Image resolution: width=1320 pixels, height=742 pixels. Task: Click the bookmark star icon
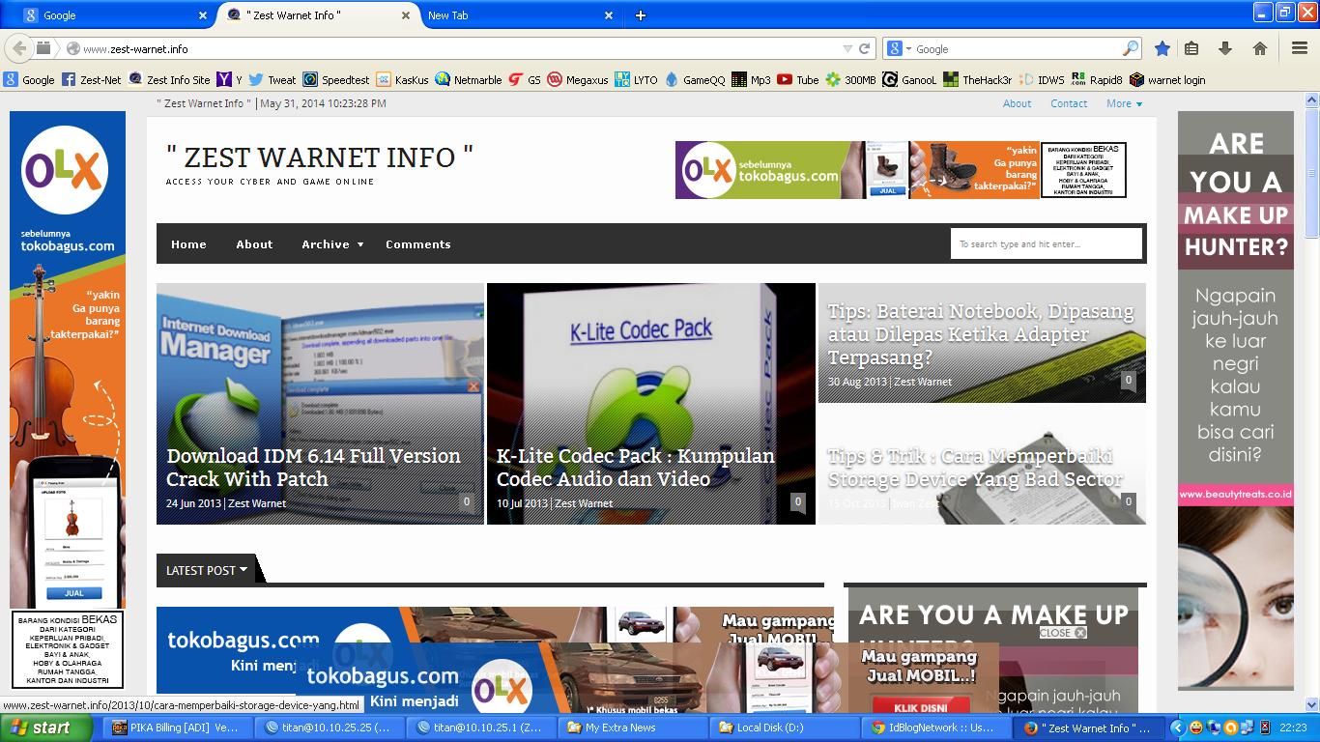(1162, 48)
